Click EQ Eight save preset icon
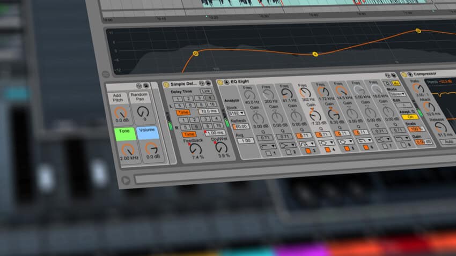The image size is (456, 256). [394, 76]
